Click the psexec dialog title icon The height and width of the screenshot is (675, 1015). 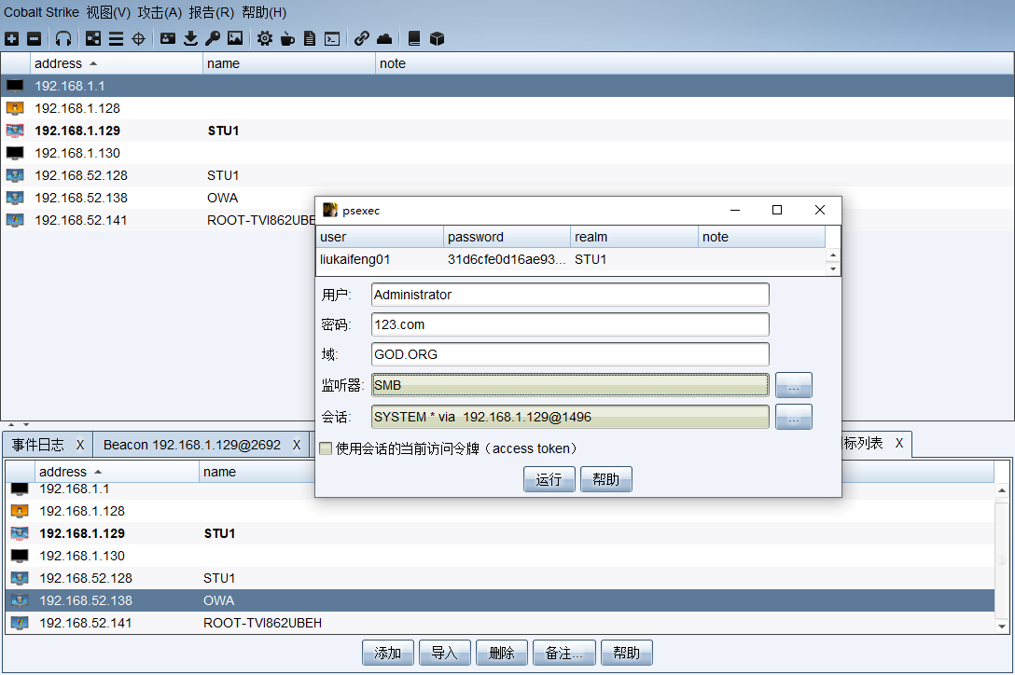[330, 210]
